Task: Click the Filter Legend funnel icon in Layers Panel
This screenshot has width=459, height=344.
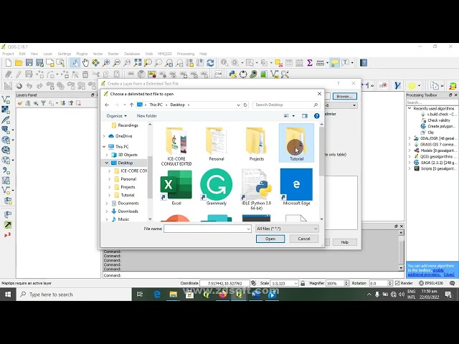Action: tap(43, 103)
